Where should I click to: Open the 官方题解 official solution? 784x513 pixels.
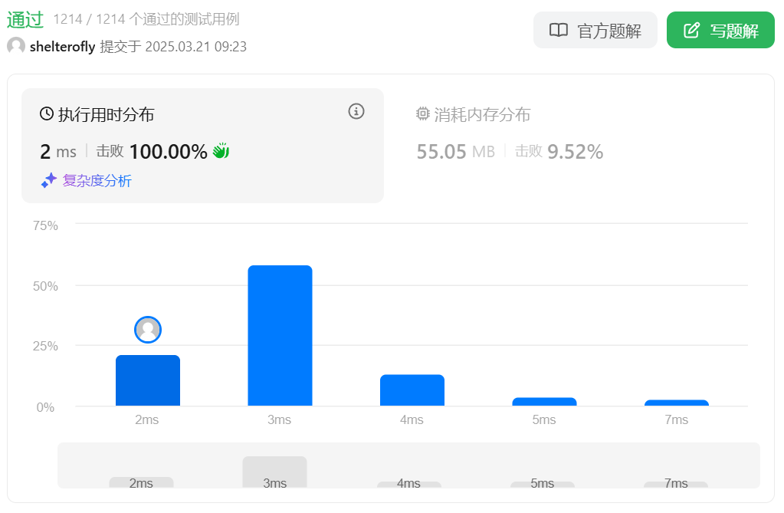(x=595, y=31)
